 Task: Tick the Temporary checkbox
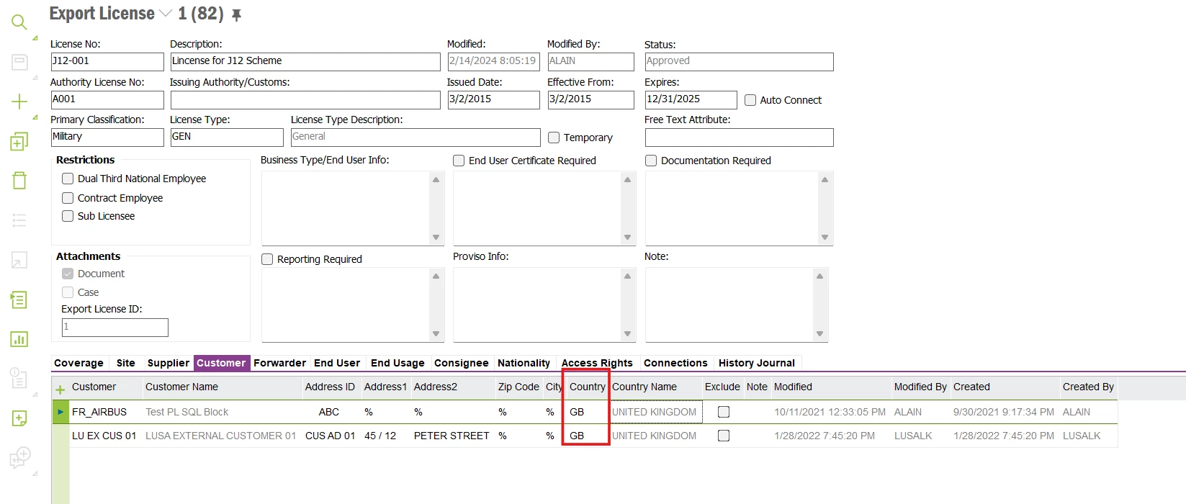click(554, 138)
